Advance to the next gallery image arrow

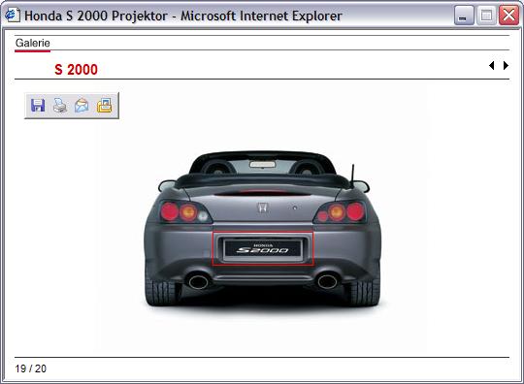pyautogui.click(x=506, y=65)
